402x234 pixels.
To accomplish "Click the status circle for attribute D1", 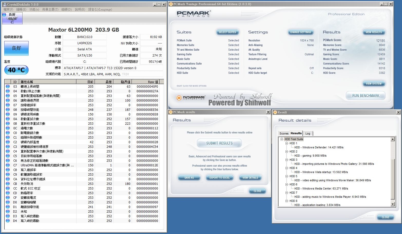I will tap(8, 207).
